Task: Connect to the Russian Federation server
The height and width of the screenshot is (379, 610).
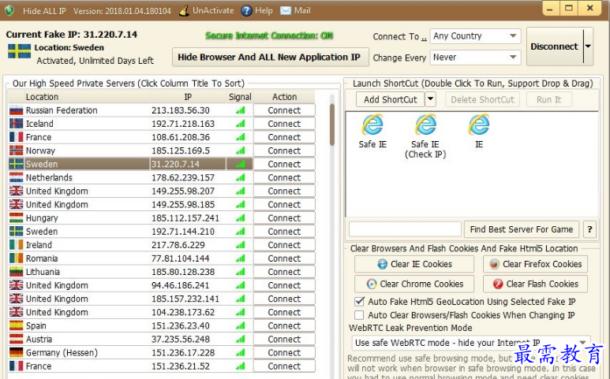Action: (x=284, y=110)
